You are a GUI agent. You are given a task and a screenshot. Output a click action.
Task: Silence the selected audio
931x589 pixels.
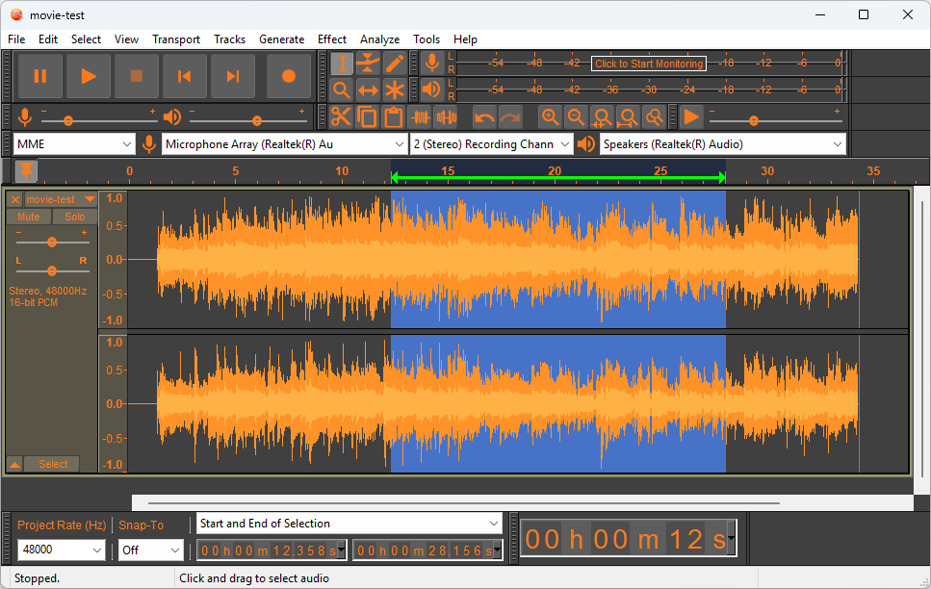pyautogui.click(x=446, y=117)
